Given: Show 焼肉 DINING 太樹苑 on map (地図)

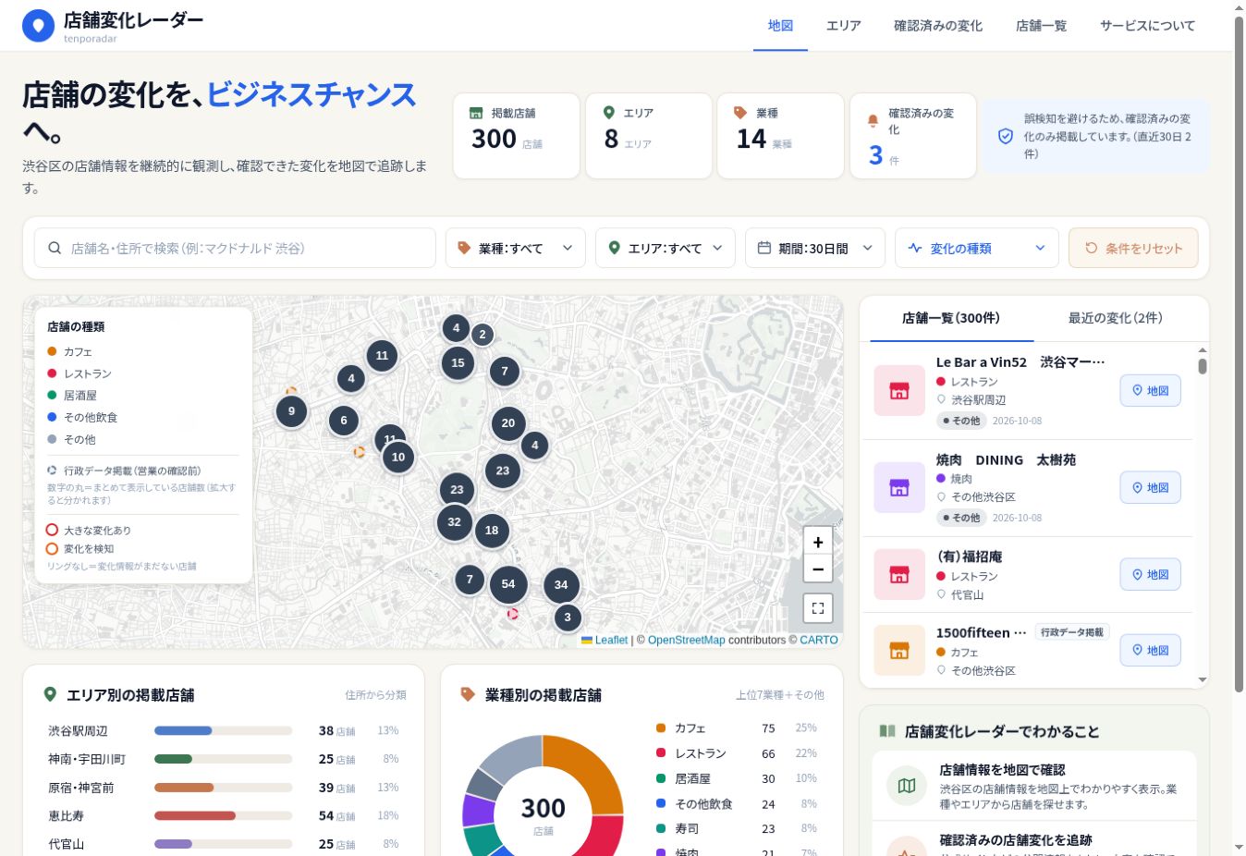Looking at the screenshot, I should [x=1150, y=487].
